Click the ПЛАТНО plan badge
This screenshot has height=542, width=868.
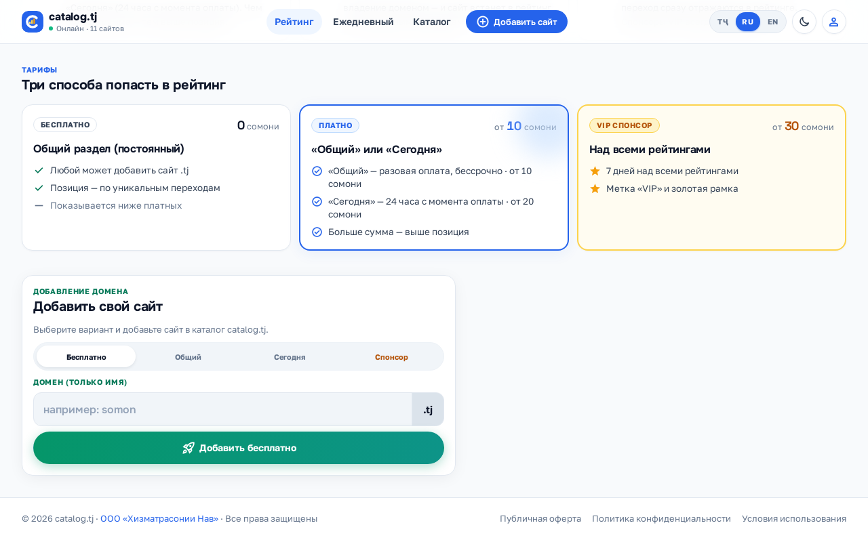tap(335, 125)
